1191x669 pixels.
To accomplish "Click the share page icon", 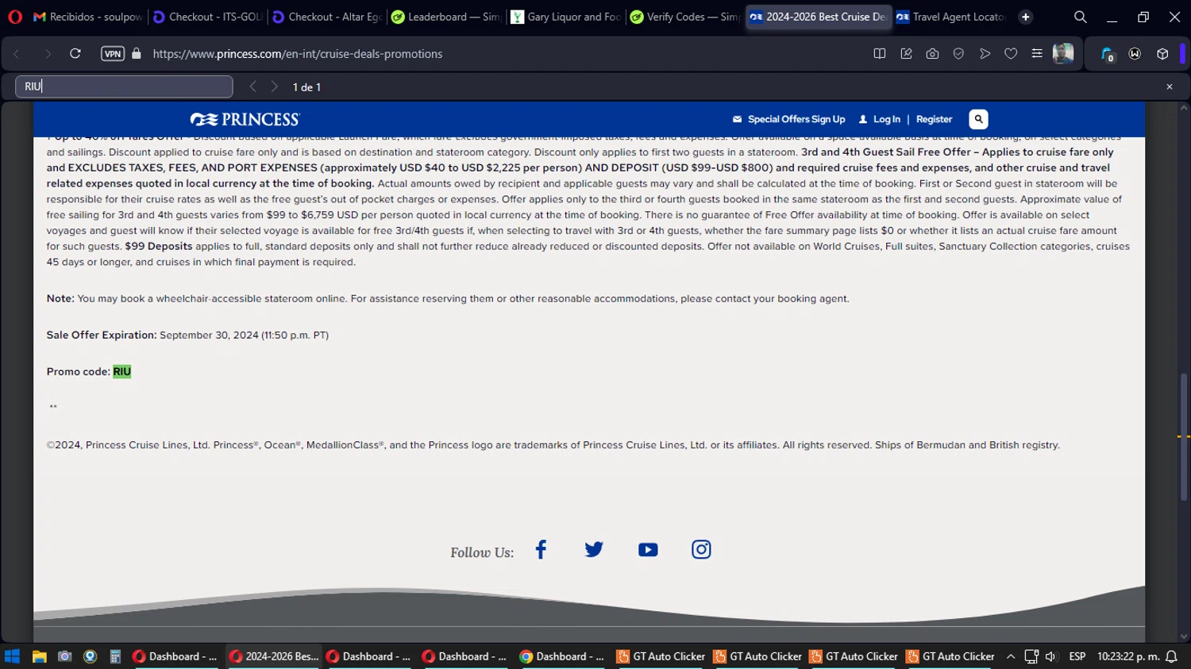I will click(906, 54).
